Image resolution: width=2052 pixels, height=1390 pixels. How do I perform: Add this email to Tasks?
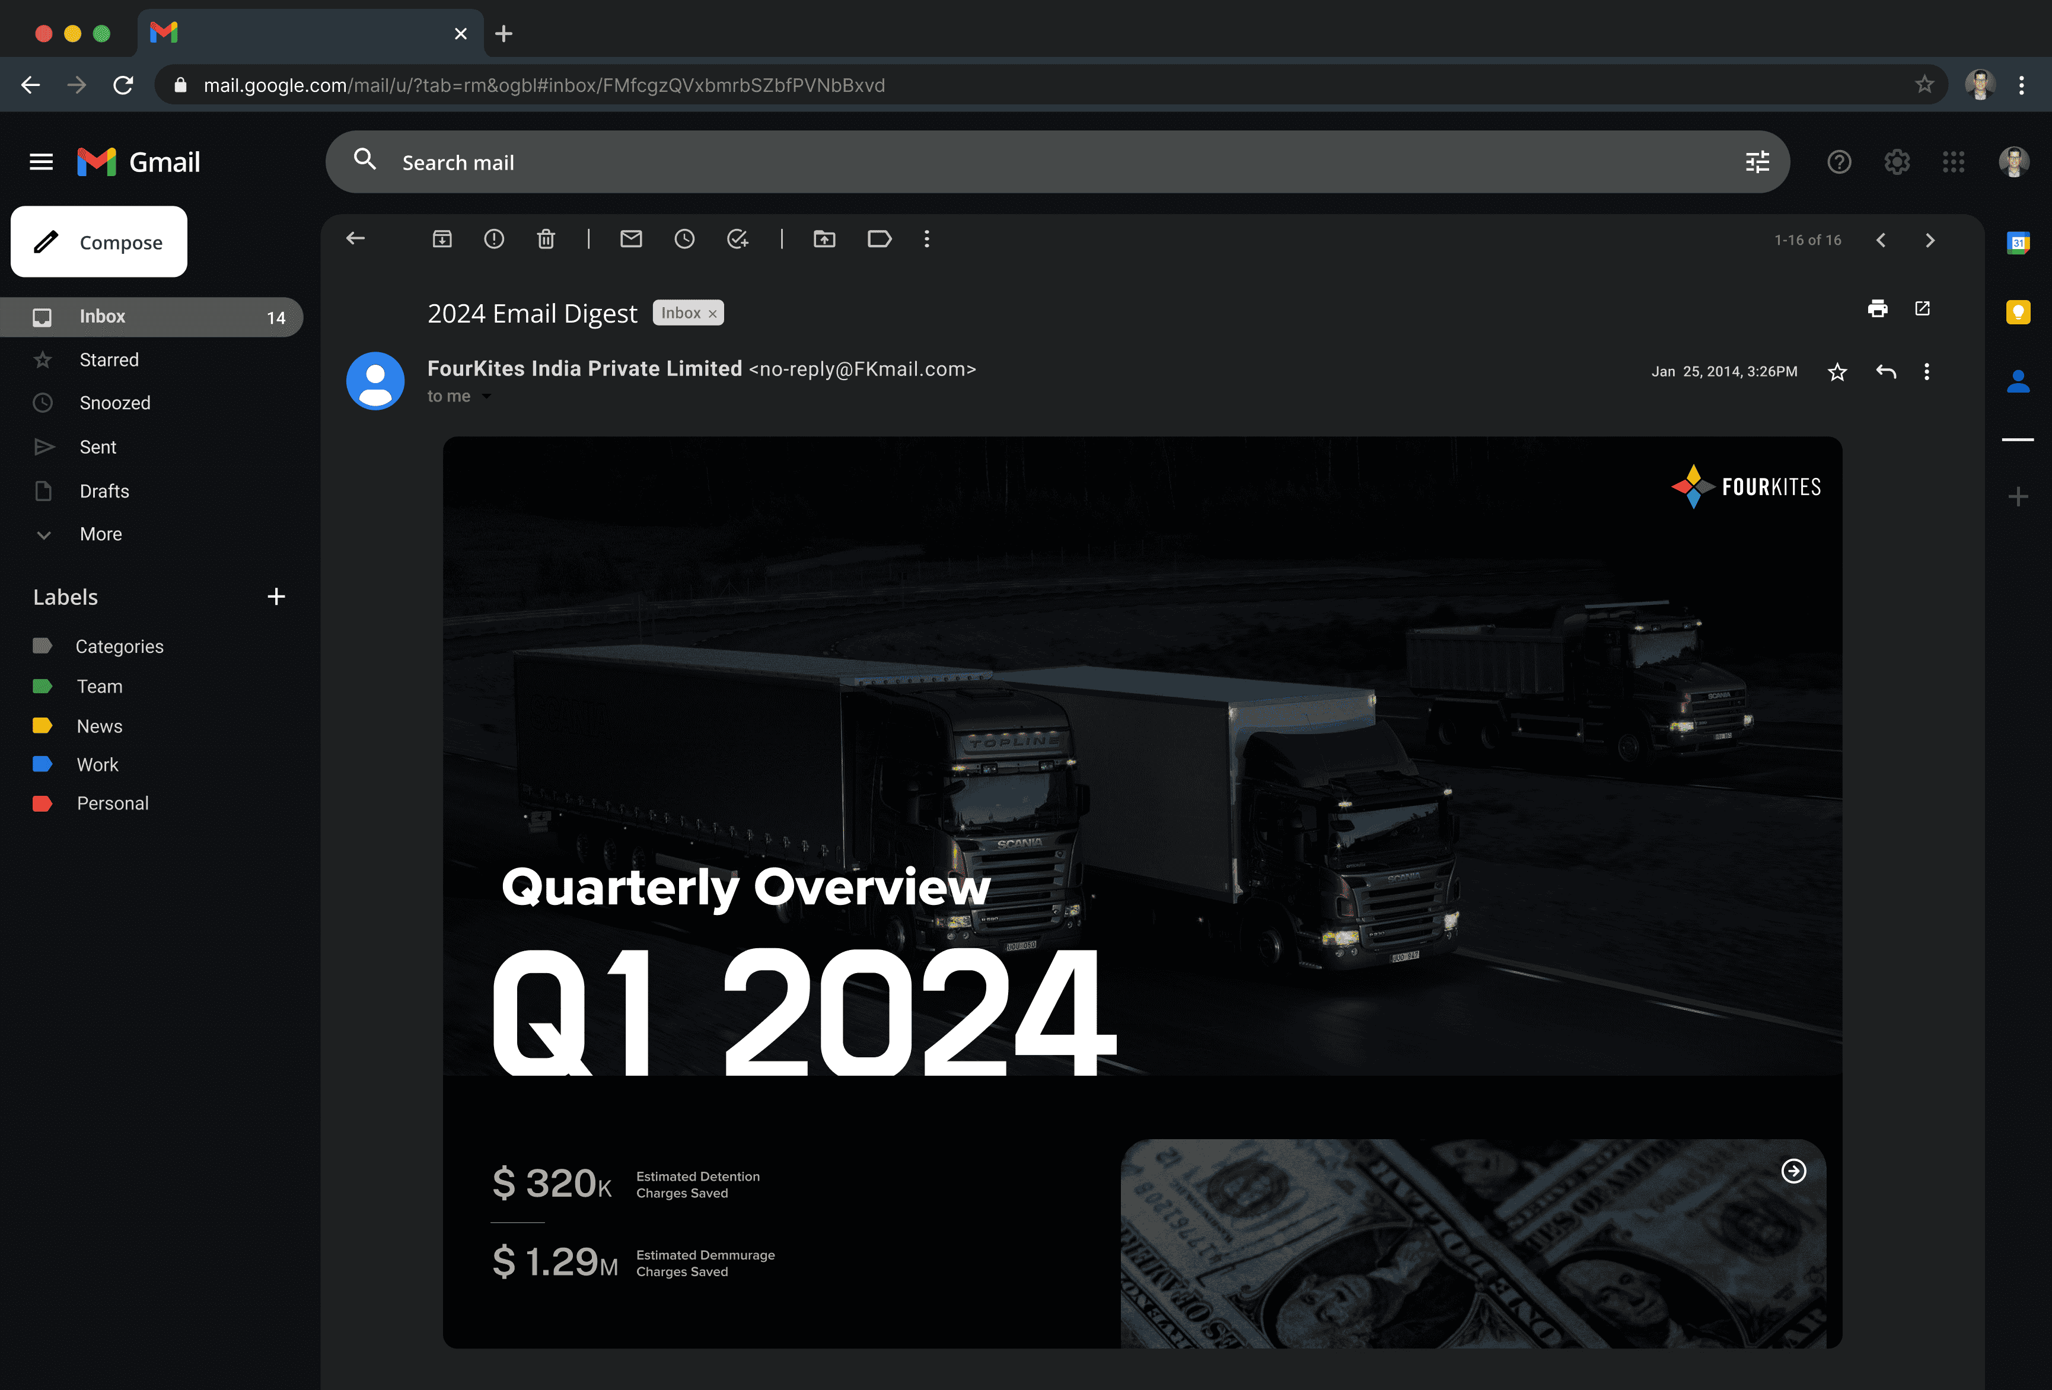point(737,238)
